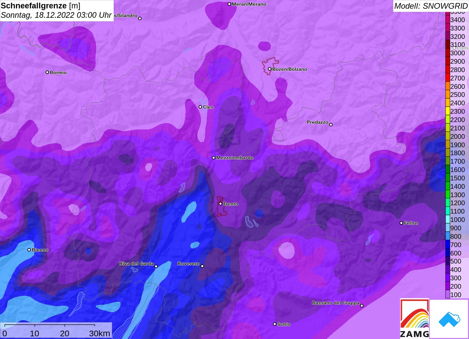This screenshot has height=339, width=469.
Task: Click the 3400 legend value label
Action: [458, 20]
